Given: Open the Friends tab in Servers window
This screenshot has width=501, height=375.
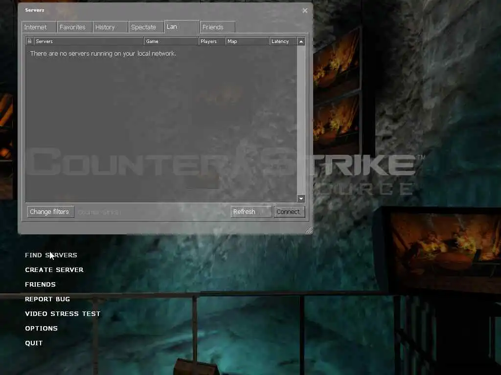Looking at the screenshot, I should coord(218,27).
